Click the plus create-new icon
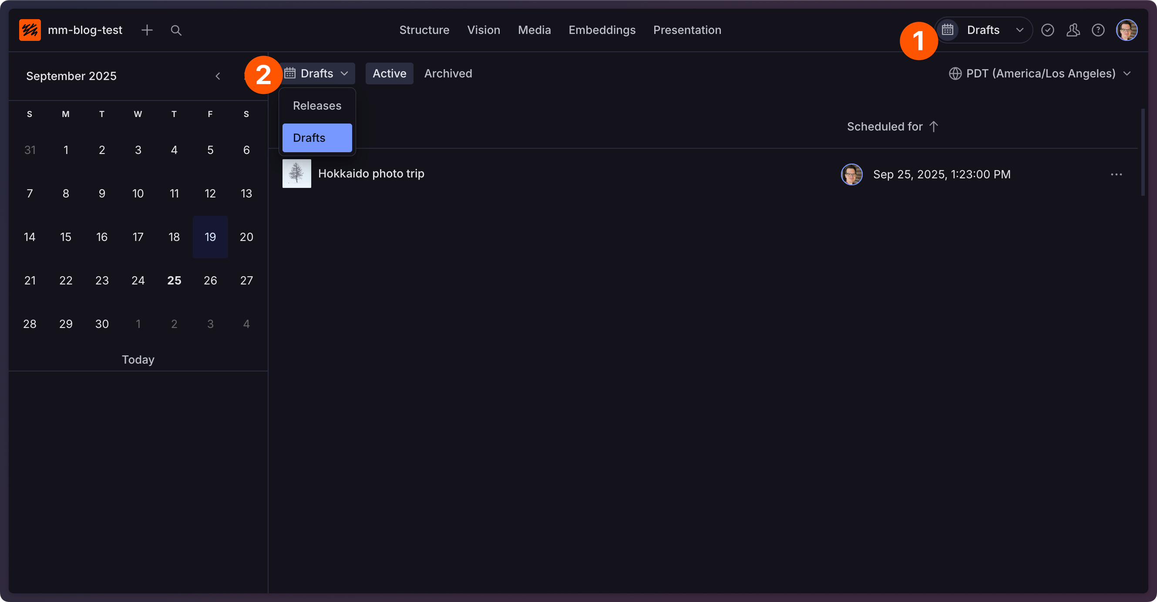This screenshot has width=1157, height=602. click(x=147, y=30)
